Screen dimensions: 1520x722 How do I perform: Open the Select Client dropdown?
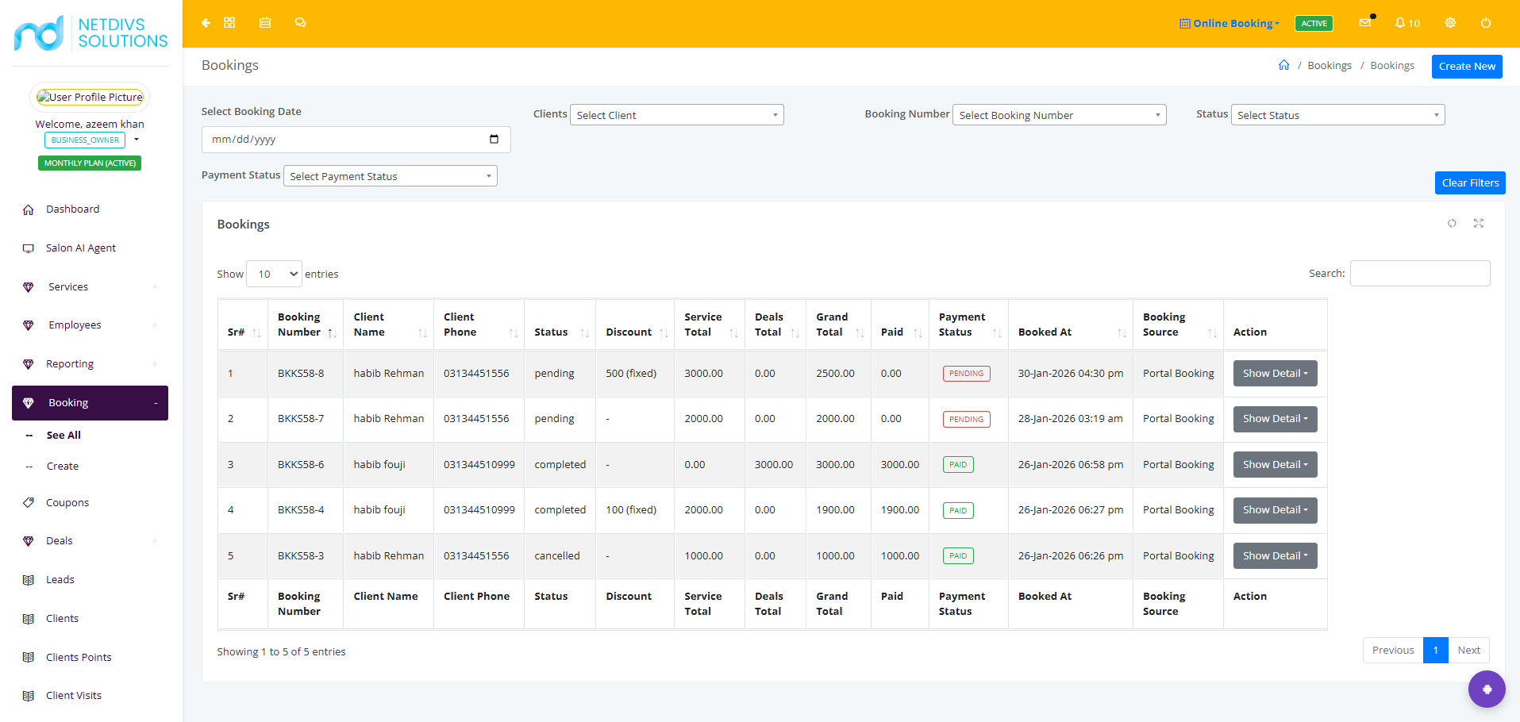tap(677, 115)
